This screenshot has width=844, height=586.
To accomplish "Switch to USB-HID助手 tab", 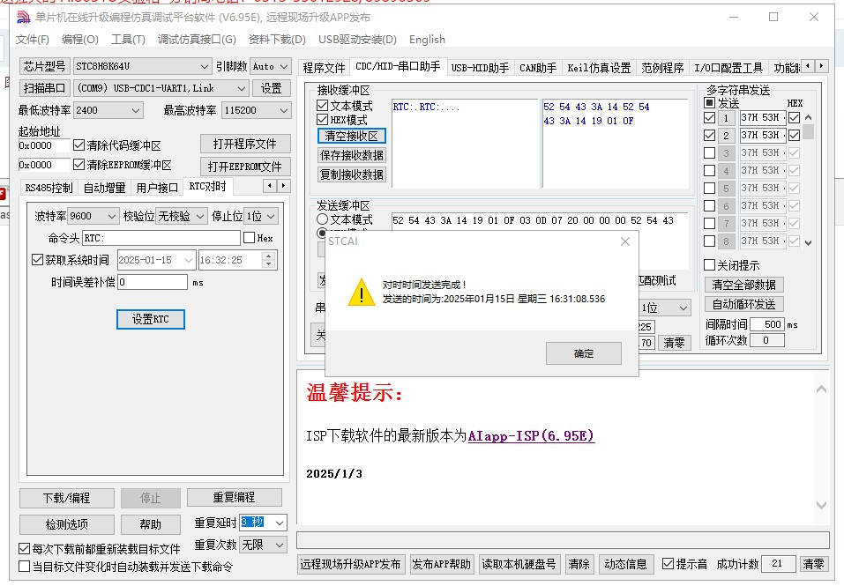I will point(480,68).
